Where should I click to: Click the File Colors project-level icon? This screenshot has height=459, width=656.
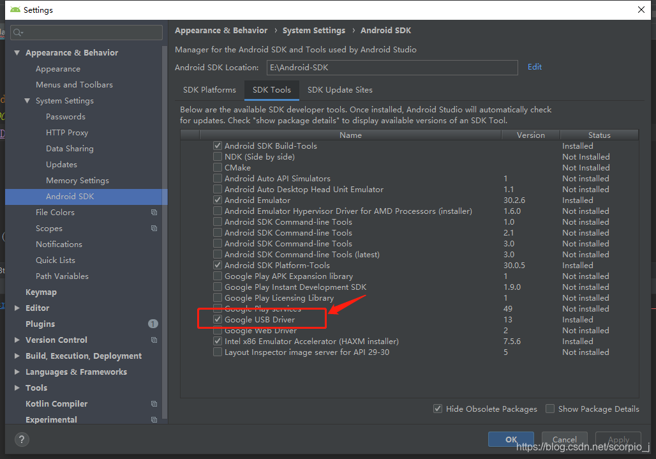coord(154,213)
